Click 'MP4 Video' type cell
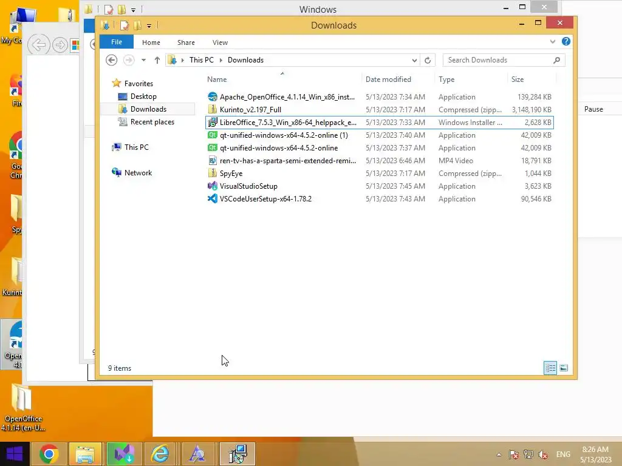The height and width of the screenshot is (466, 622). (456, 160)
